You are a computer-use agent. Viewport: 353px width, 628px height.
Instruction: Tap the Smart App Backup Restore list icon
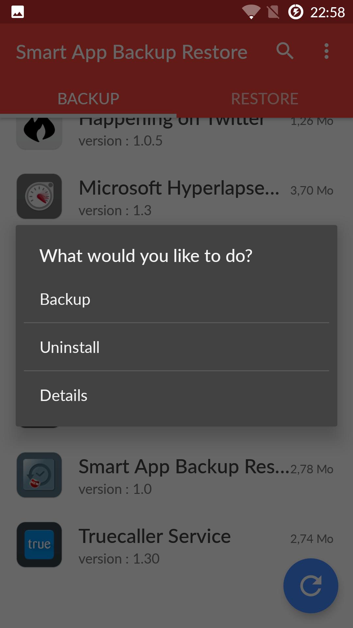click(x=39, y=475)
